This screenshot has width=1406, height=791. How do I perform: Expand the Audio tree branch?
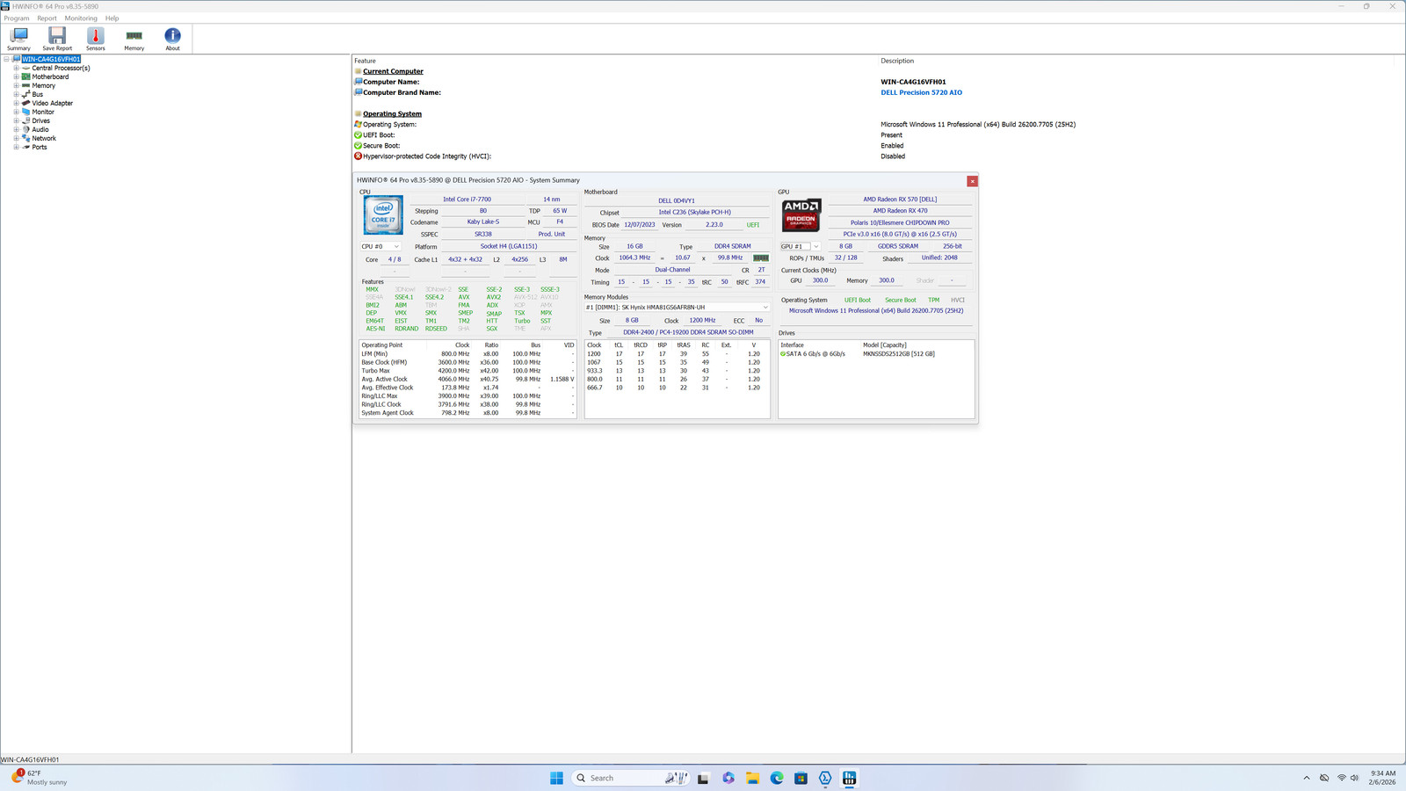[x=16, y=129]
